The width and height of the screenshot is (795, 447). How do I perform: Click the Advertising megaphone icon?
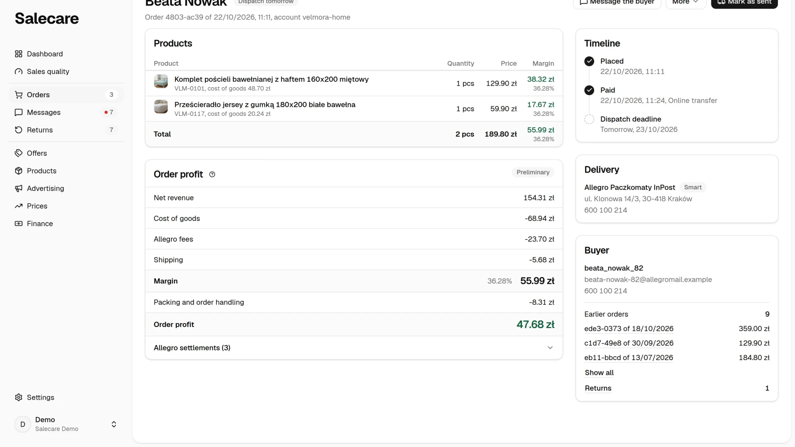point(19,188)
